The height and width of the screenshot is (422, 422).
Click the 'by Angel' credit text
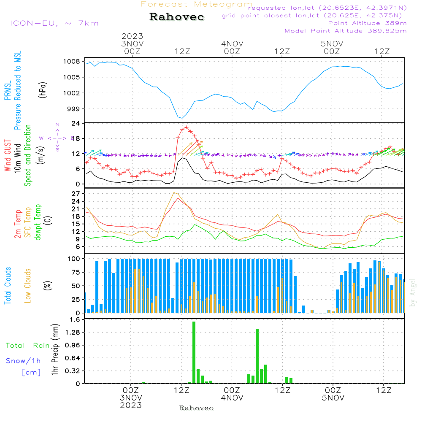[x=413, y=292]
